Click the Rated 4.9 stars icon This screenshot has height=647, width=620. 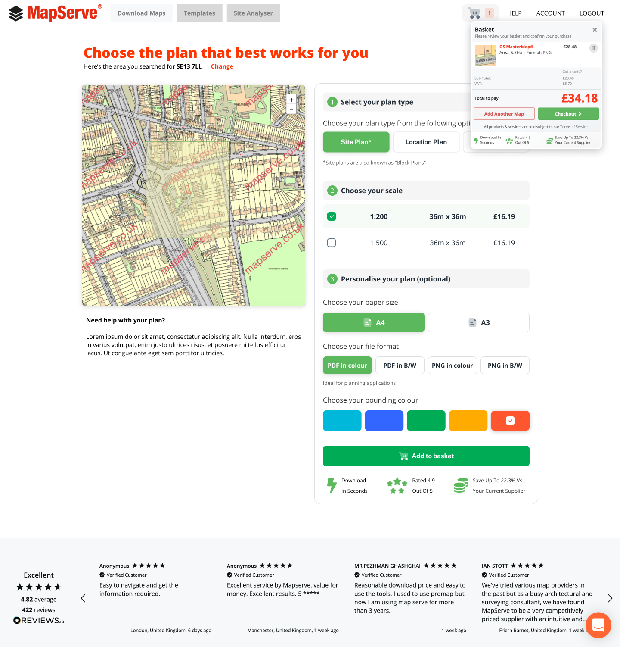(x=397, y=485)
